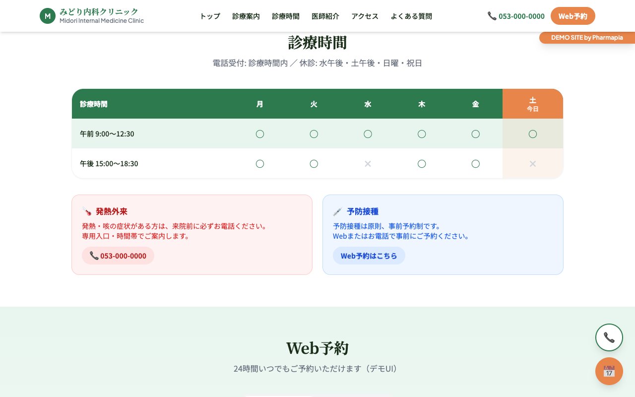Click the syringe icon beside 予防接種 heading
The image size is (635, 397).
click(x=337, y=211)
